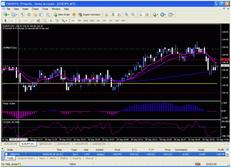Toggle the Expert Advisors button

click(x=89, y=14)
